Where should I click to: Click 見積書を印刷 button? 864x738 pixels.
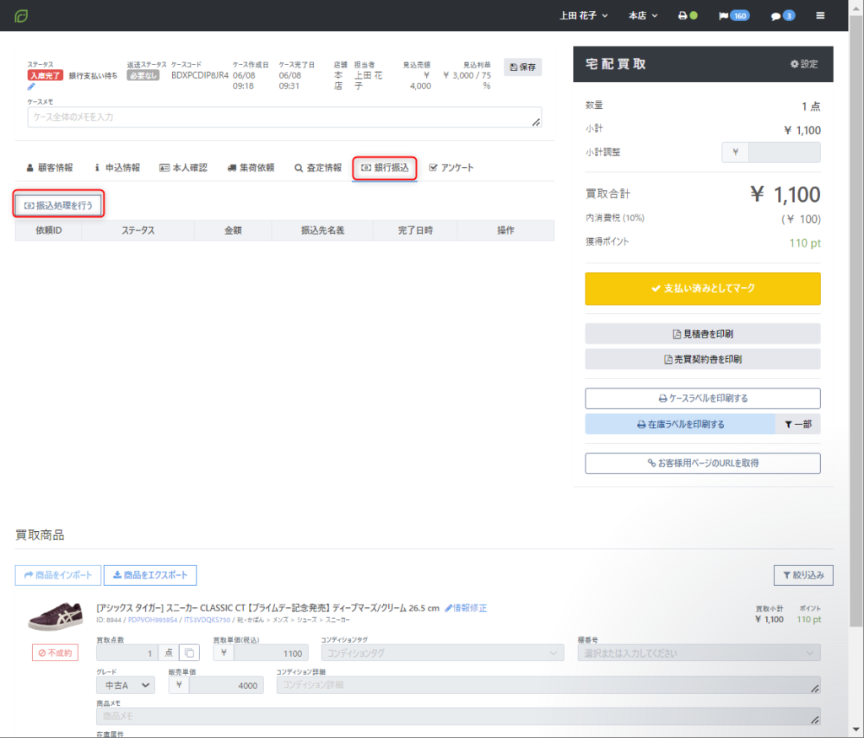tap(703, 334)
